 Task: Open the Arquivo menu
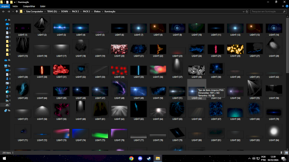[5, 6]
